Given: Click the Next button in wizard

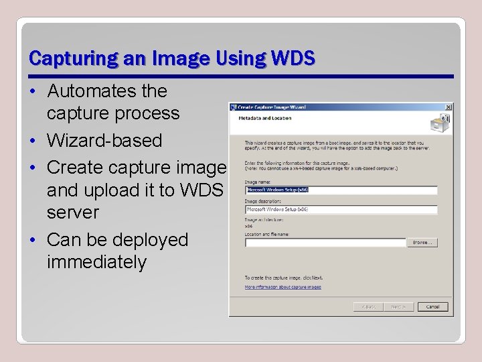Looking at the screenshot, I should [398, 307].
